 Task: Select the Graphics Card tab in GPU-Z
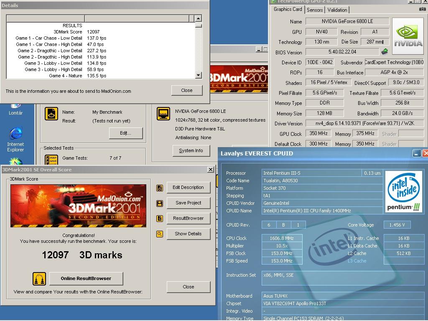[288, 9]
